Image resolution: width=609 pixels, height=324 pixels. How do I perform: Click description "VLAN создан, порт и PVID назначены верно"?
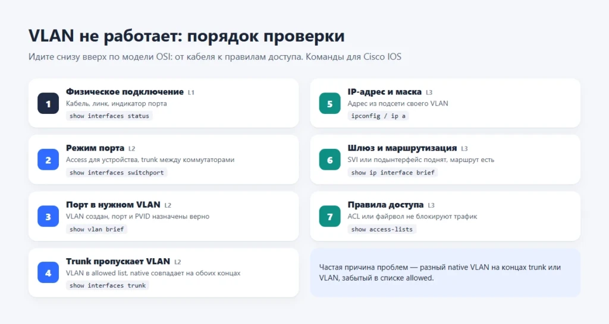pyautogui.click(x=137, y=216)
